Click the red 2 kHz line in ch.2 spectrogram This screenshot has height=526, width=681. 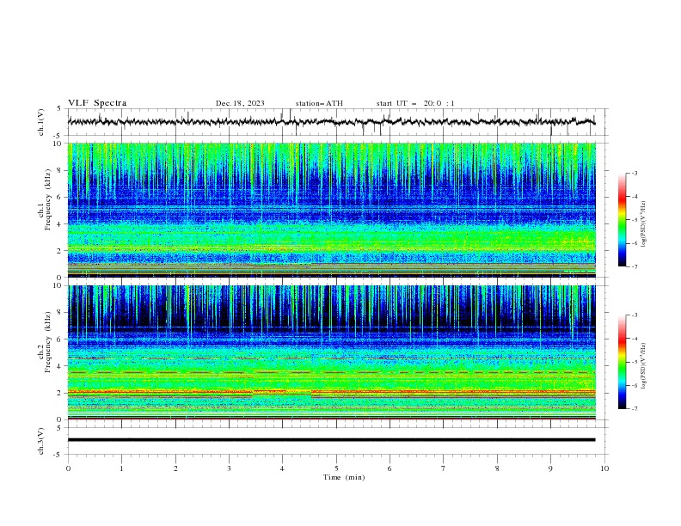331,392
